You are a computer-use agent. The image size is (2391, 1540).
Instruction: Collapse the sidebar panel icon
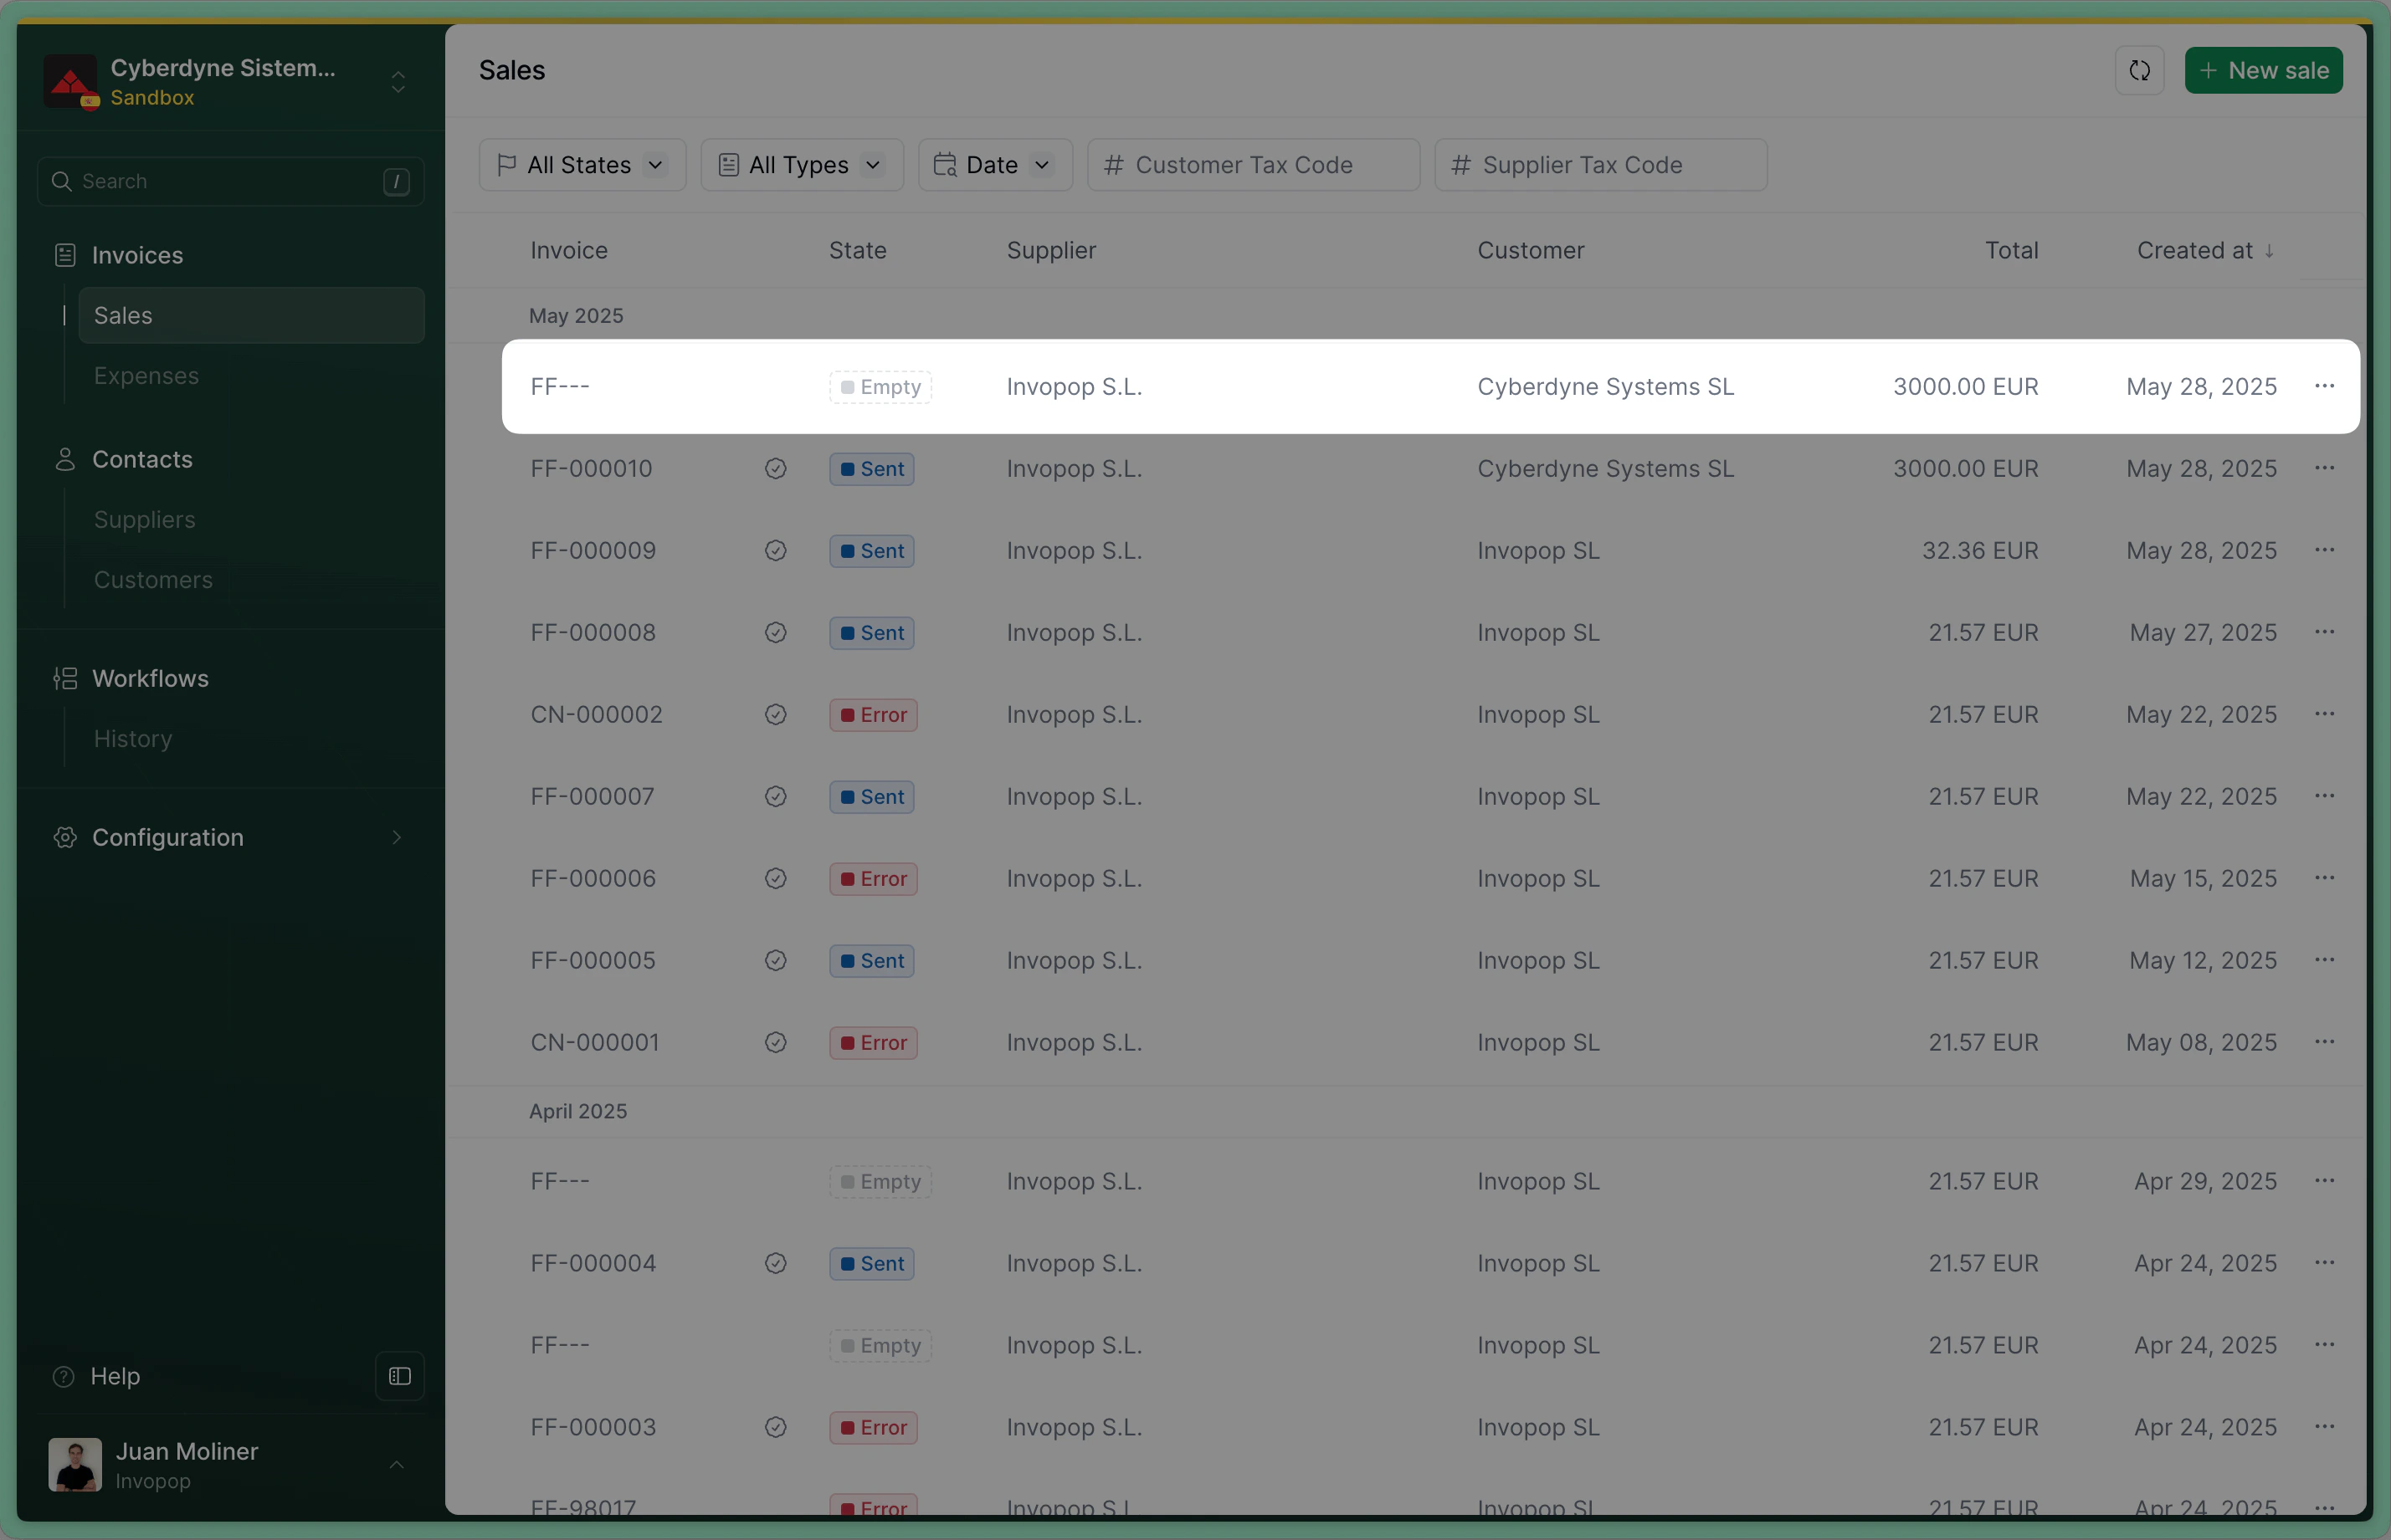coord(399,1376)
